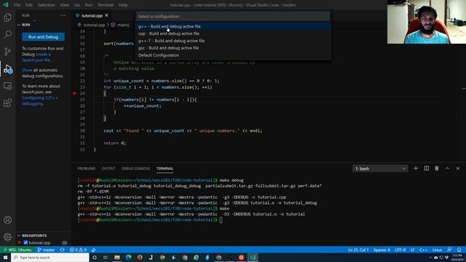Open the Source Control view

(7, 52)
